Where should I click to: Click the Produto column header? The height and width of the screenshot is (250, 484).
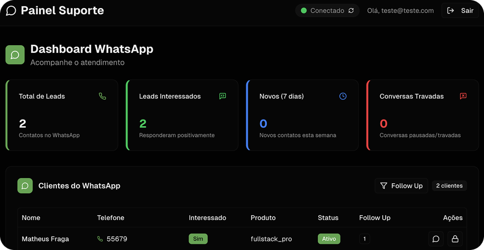pyautogui.click(x=263, y=218)
